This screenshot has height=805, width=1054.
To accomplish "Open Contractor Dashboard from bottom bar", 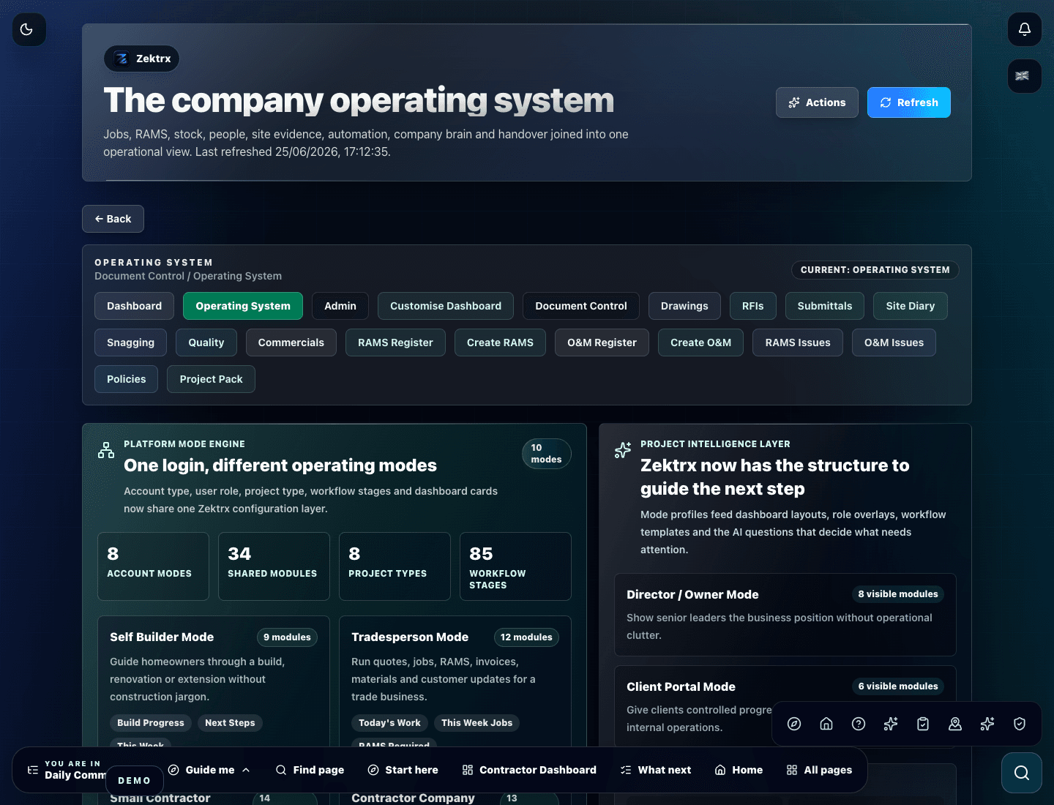I will (x=529, y=770).
